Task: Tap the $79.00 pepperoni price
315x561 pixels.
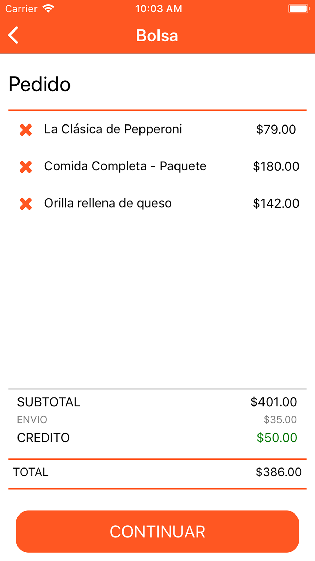Action: point(276,129)
